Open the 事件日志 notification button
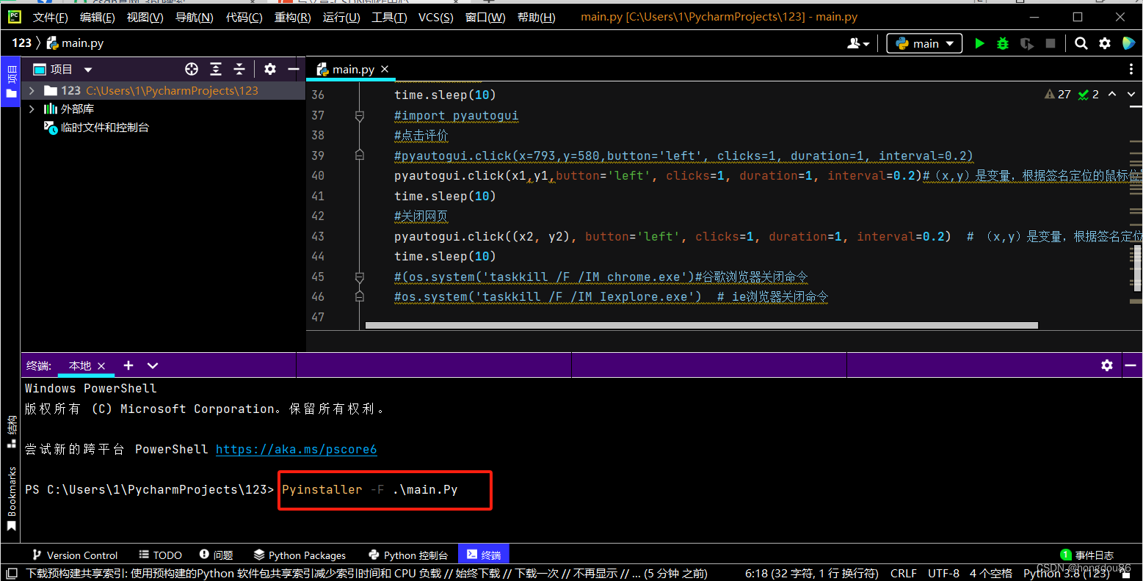The width and height of the screenshot is (1143, 581). [1086, 555]
